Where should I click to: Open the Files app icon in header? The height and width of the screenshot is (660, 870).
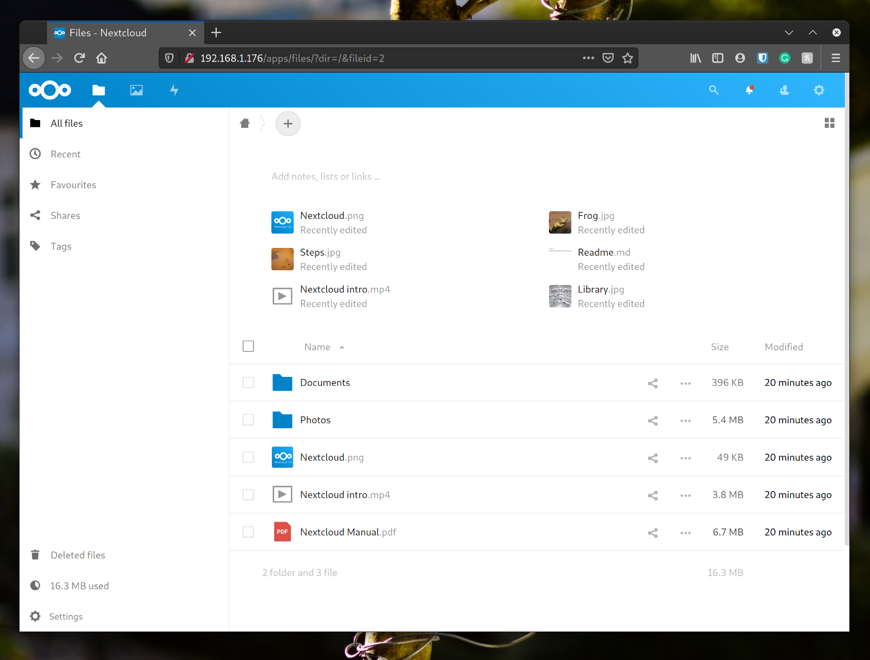tap(99, 90)
